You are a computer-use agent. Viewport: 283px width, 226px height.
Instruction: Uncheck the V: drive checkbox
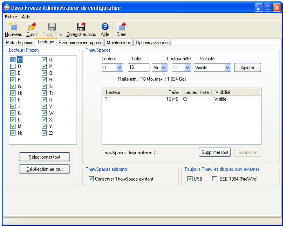click(44, 106)
